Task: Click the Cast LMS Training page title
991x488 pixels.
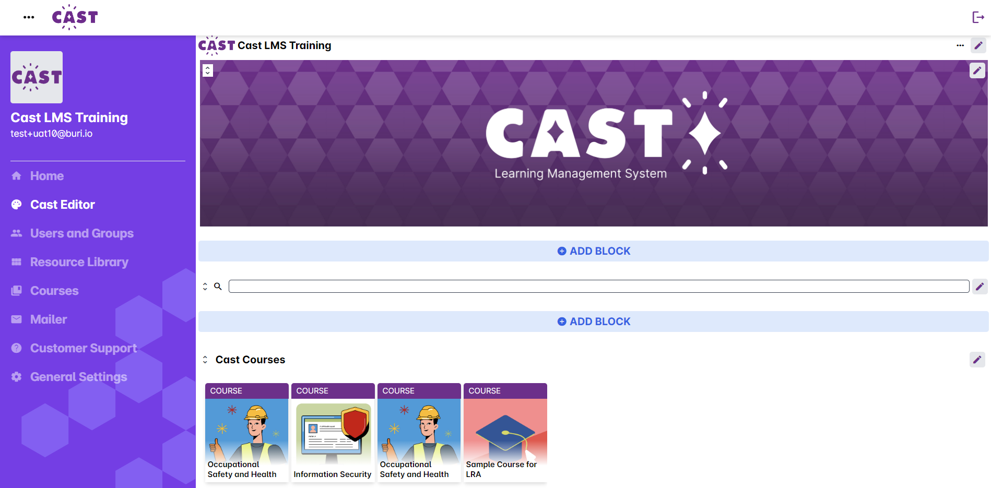Action: (285, 45)
